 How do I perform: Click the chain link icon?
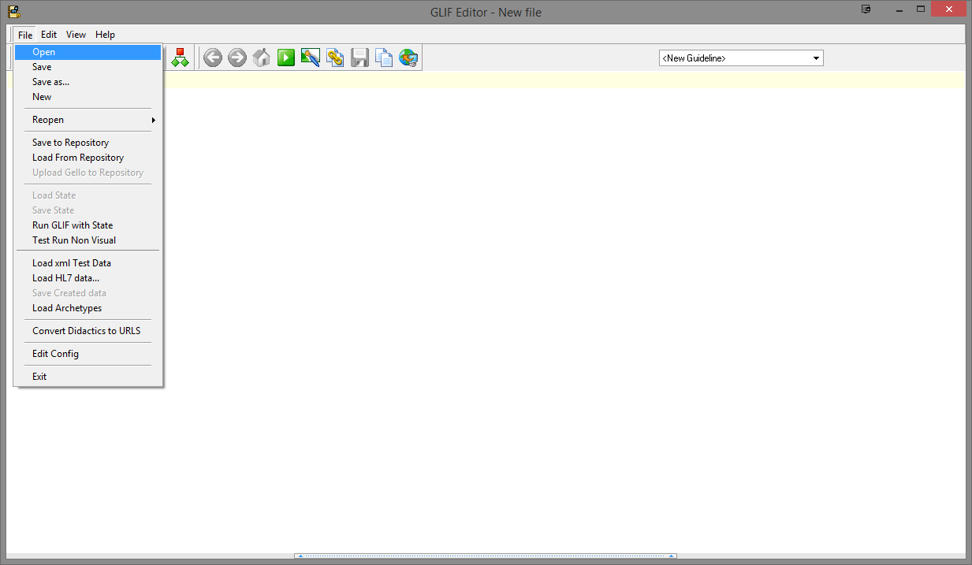335,58
